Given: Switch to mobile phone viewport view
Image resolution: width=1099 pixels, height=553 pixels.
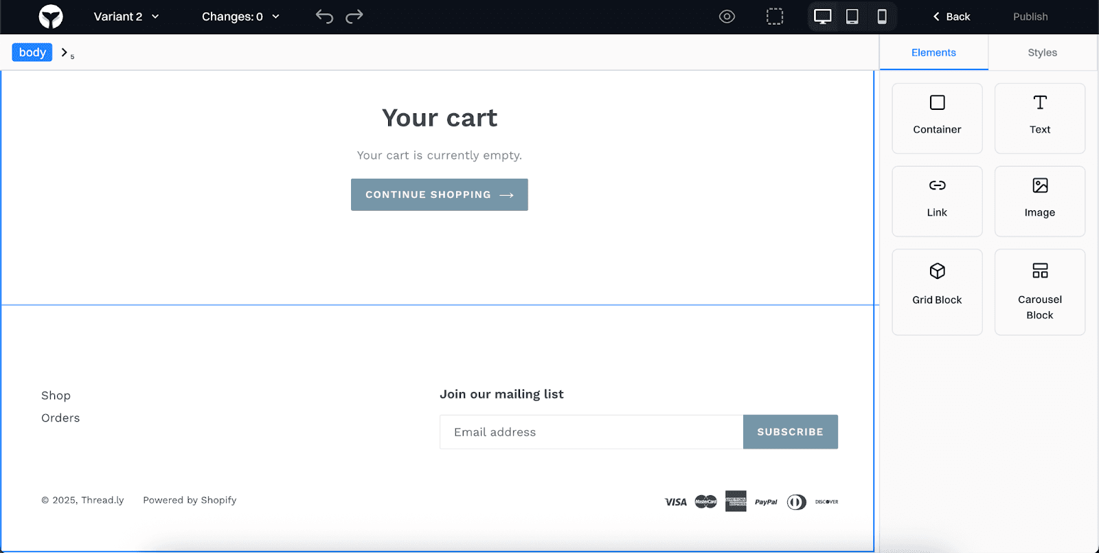Looking at the screenshot, I should (x=882, y=16).
